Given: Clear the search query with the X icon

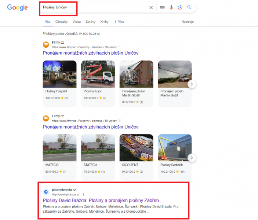Looking at the screenshot, I should pyautogui.click(x=151, y=7).
